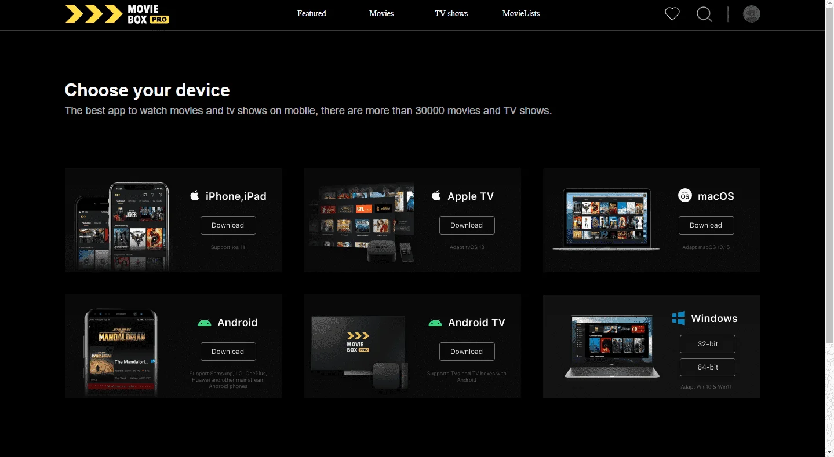Open the Movies menu

pyautogui.click(x=381, y=13)
